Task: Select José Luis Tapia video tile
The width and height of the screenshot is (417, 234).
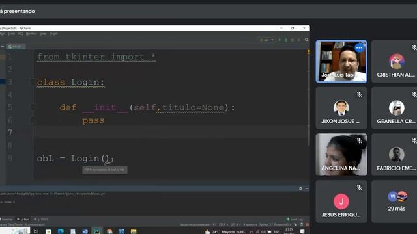Action: [x=341, y=61]
